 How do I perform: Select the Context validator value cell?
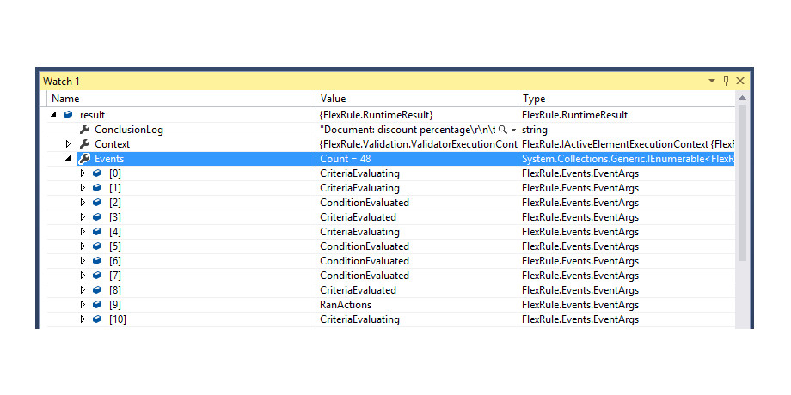[x=419, y=144]
